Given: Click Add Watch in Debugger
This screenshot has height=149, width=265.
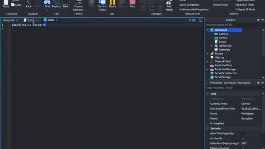Looking at the screenshot, I should pyautogui.click(x=169, y=5).
